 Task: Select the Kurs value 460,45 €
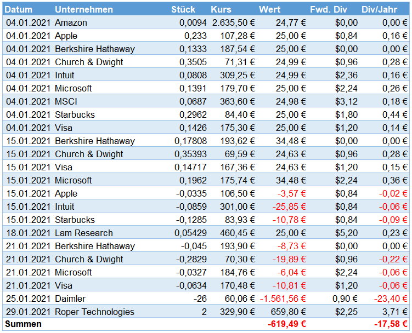click(x=238, y=233)
